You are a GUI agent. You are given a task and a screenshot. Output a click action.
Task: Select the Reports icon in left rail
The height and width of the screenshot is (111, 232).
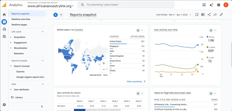tap(4, 22)
